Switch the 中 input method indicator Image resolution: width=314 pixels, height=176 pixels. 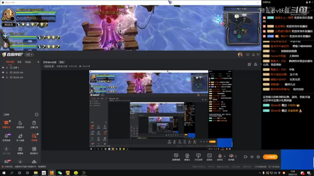coord(279,173)
